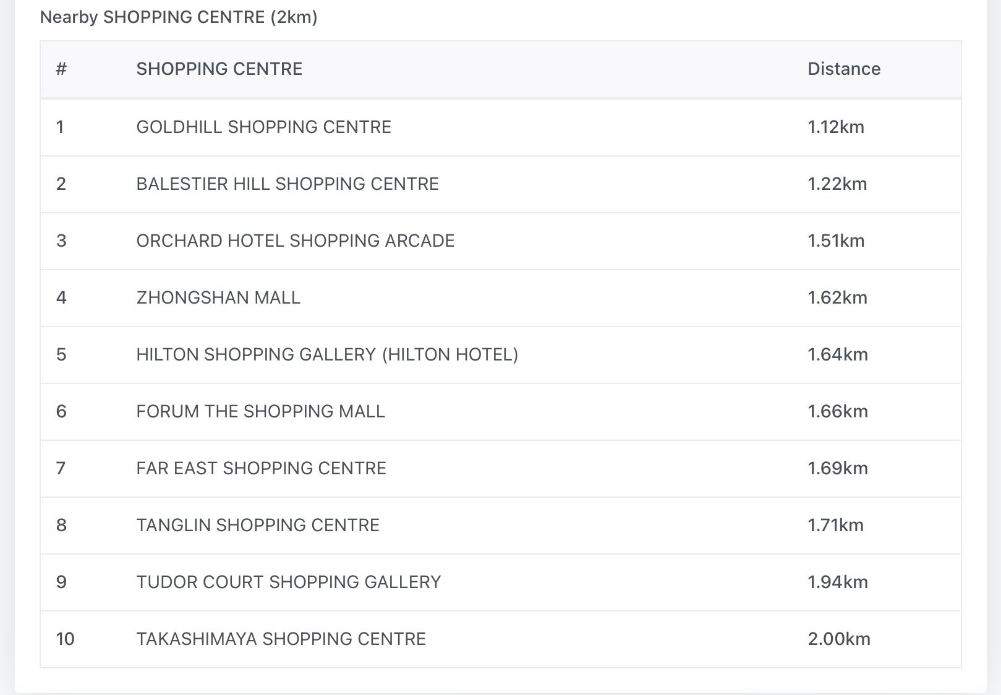This screenshot has width=1001, height=695.
Task: Select the ZHONGSHAN MALL entry
Action: 218,298
